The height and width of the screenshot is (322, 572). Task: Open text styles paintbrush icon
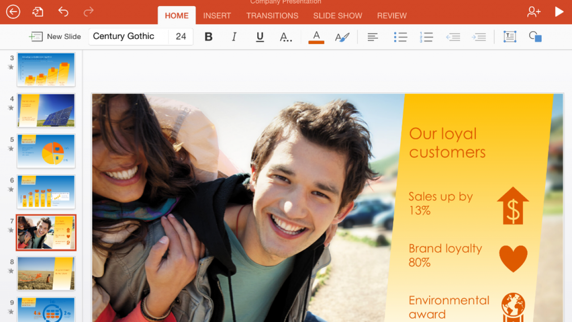(x=342, y=37)
